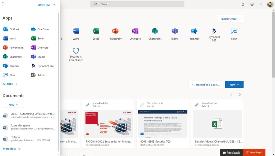Open the All apps link

[10, 84]
